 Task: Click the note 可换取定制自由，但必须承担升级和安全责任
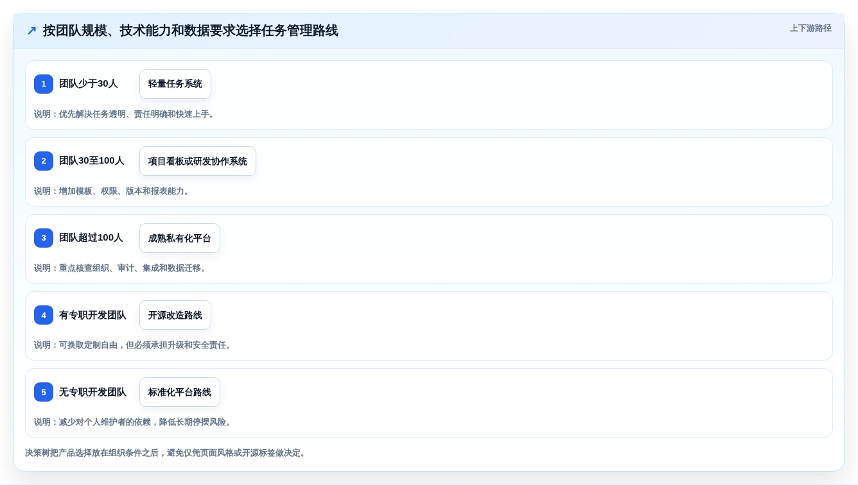pyautogui.click(x=134, y=345)
